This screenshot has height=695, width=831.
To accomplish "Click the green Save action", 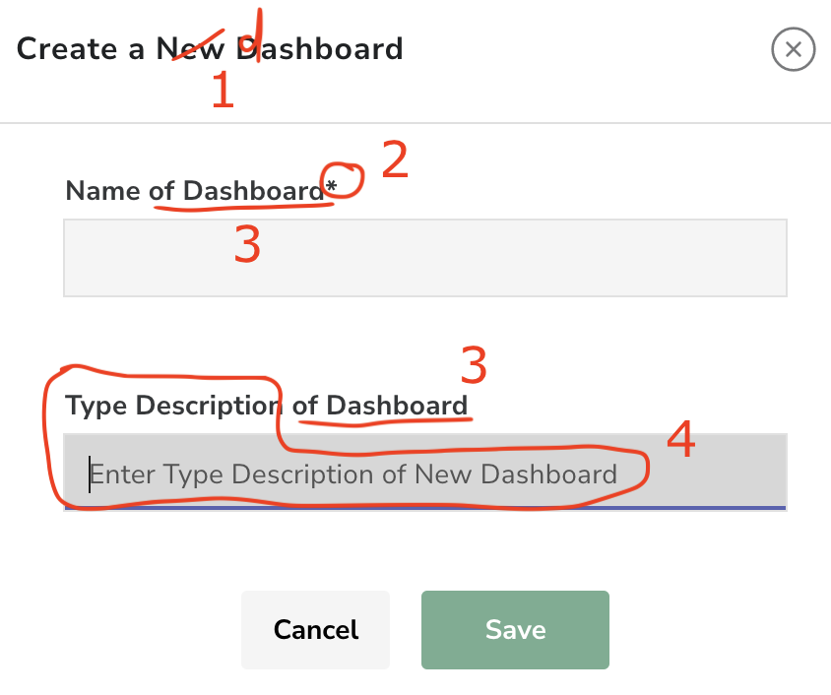I will [x=515, y=629].
